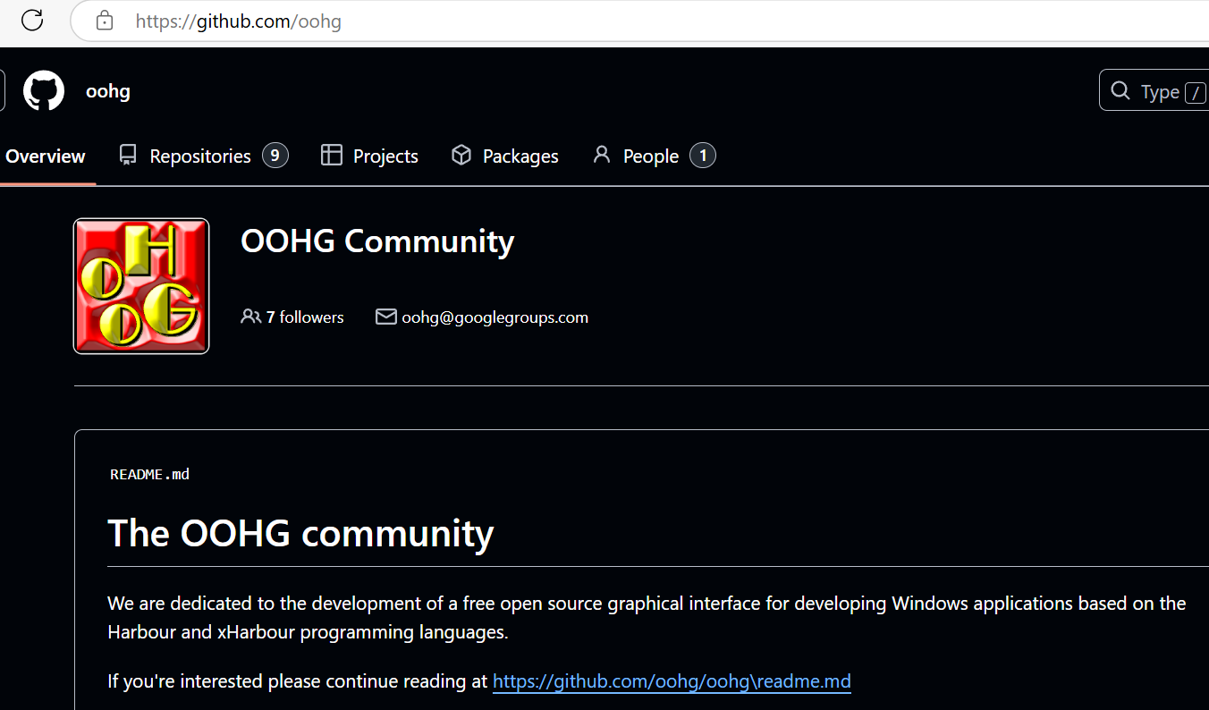
Task: Click the Repositories count badge showing 9
Action: pos(275,156)
